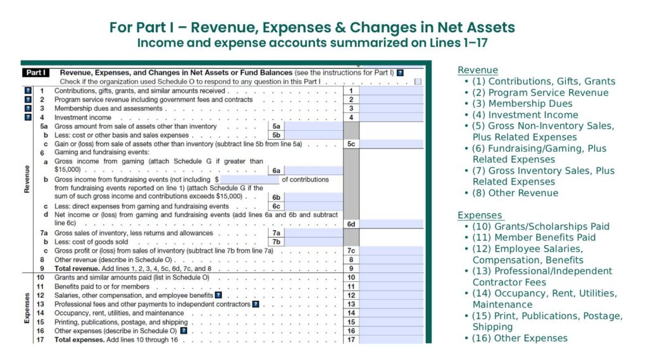The height and width of the screenshot is (364, 648).
Task: Open help icon for line 3 Membership dues
Action: click(27, 109)
